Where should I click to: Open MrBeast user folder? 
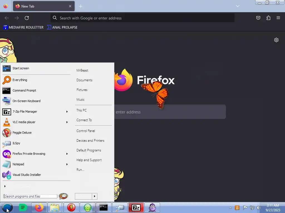coord(82,70)
